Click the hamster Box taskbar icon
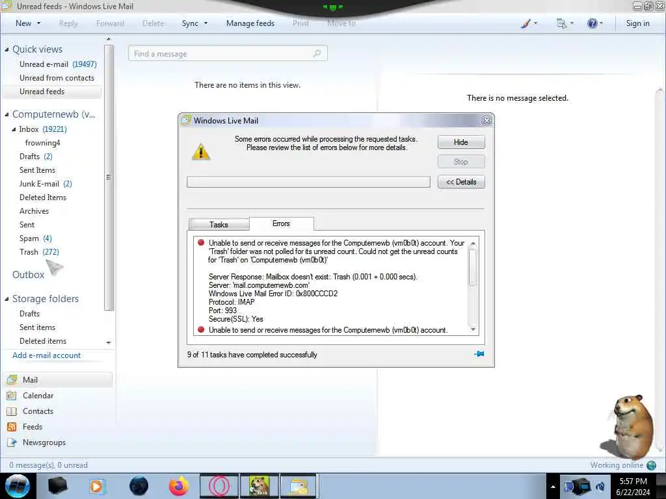 (259, 486)
